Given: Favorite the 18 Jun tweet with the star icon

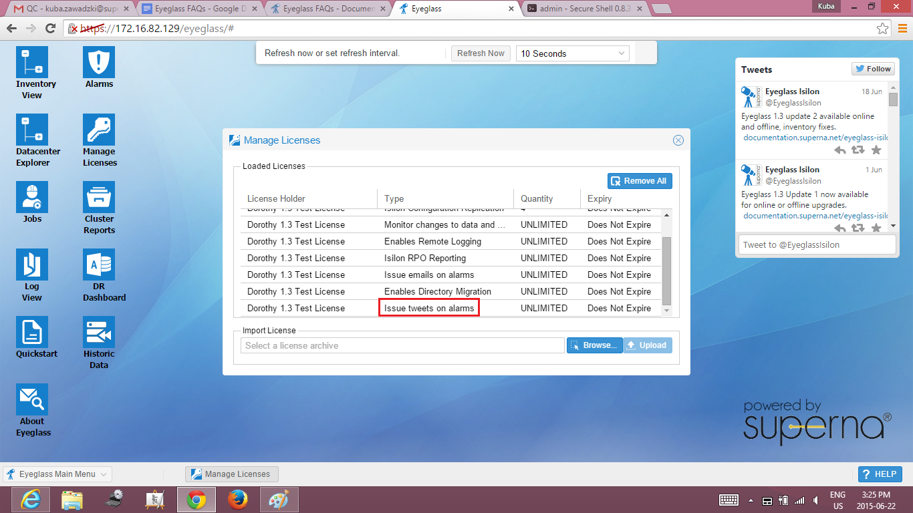Looking at the screenshot, I should click(x=876, y=150).
